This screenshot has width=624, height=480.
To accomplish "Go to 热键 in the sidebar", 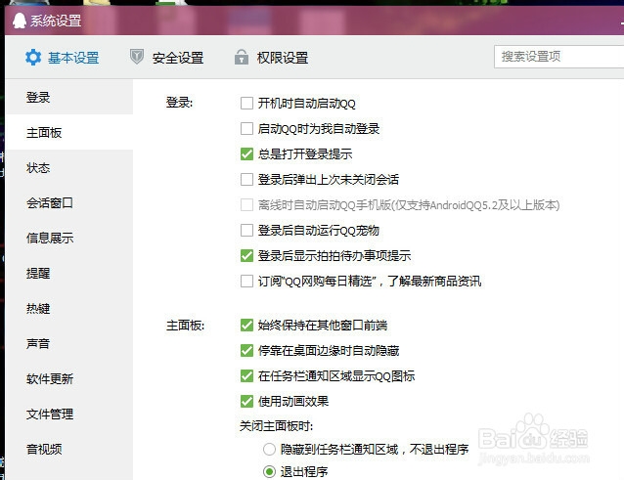I will (x=69, y=308).
